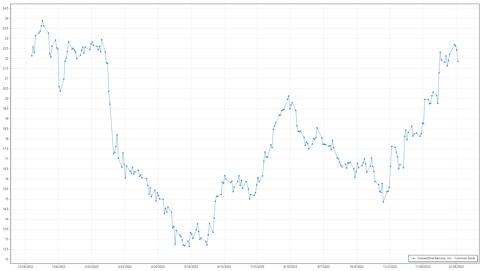This screenshot has width=483, height=271.
Task: Select the 3/23/2023 x-axis date label
Action: 125,267
